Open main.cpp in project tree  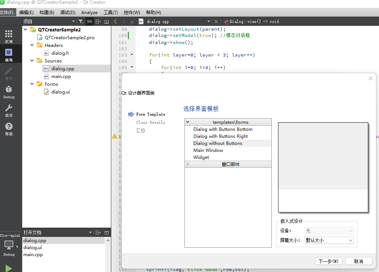(61, 76)
